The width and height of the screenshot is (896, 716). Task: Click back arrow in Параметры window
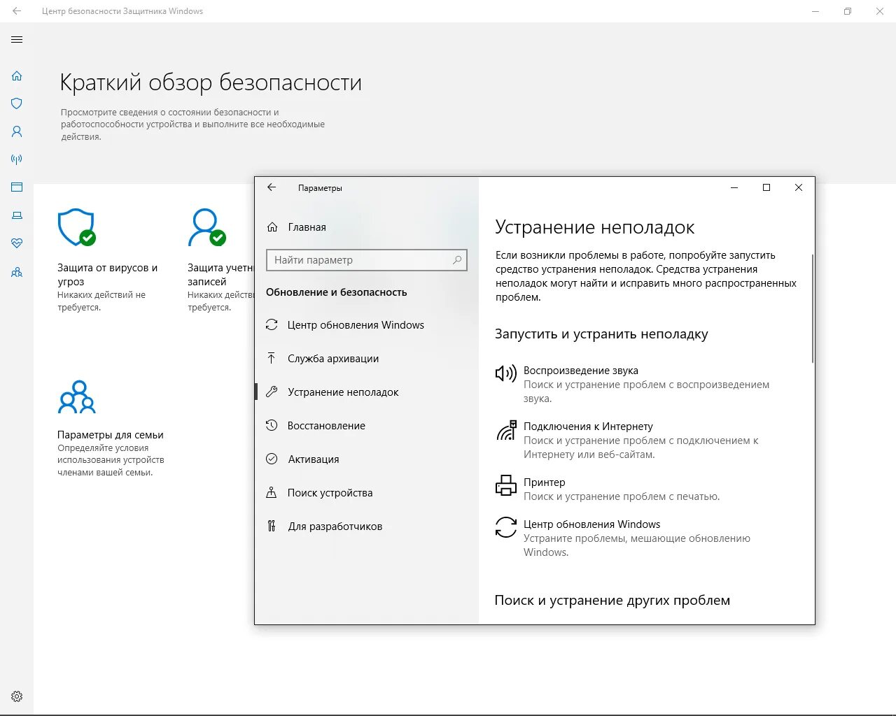[272, 187]
